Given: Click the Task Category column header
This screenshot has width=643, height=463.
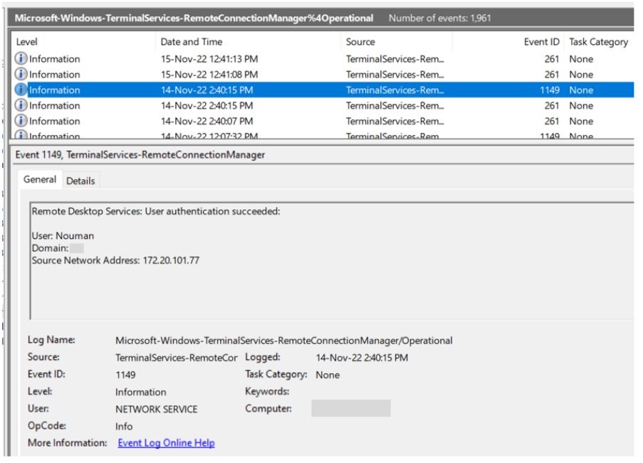Looking at the screenshot, I should click(x=598, y=42).
